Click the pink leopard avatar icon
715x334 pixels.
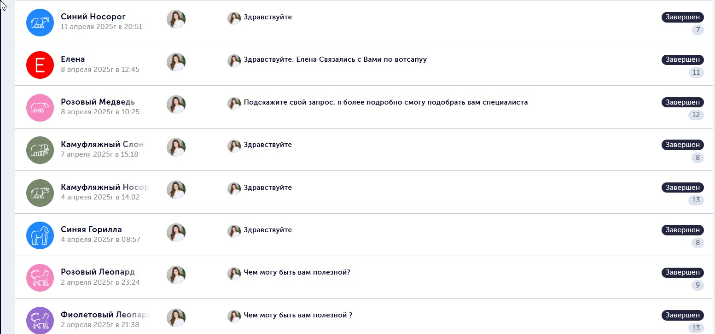40,278
